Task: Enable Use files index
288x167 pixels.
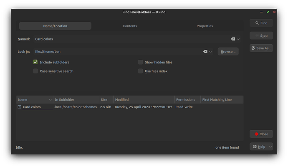Action: click(140, 71)
